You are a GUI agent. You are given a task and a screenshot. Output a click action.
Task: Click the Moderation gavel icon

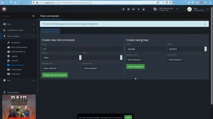click(8, 43)
